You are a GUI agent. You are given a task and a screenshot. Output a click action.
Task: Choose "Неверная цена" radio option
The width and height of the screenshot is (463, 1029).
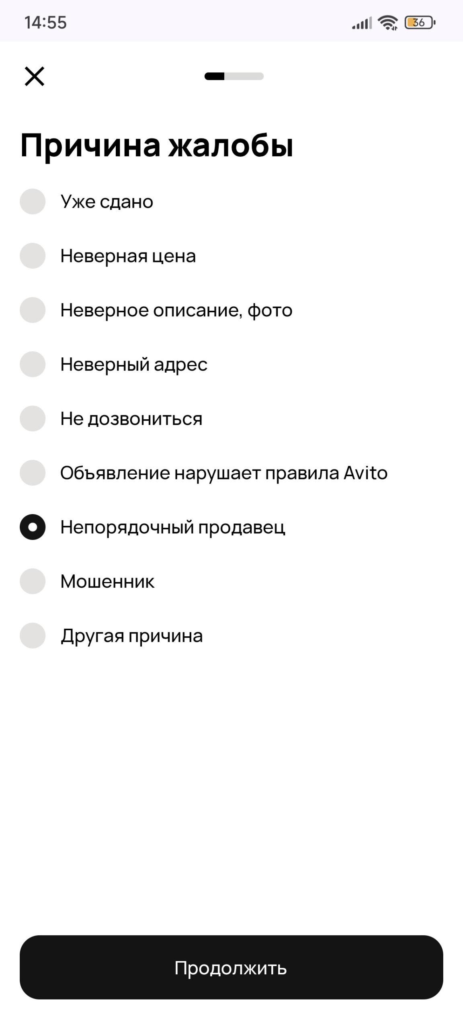[33, 256]
